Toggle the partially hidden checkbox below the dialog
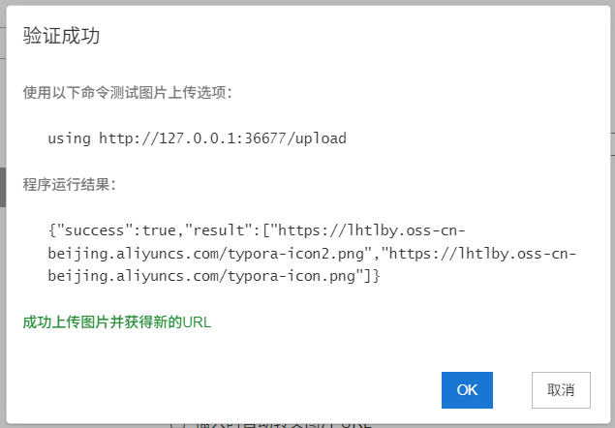615x428 pixels. click(178, 424)
